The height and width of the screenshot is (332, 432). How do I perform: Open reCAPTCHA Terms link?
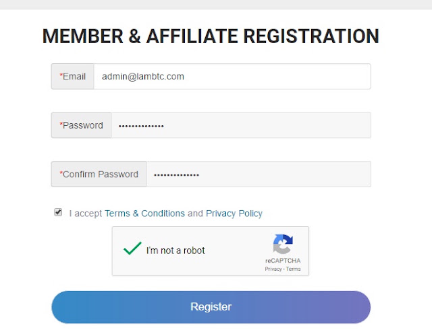[x=293, y=269]
